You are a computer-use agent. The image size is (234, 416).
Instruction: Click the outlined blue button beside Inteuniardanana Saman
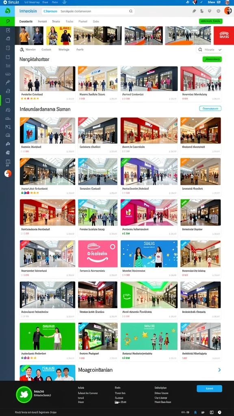tap(210, 108)
